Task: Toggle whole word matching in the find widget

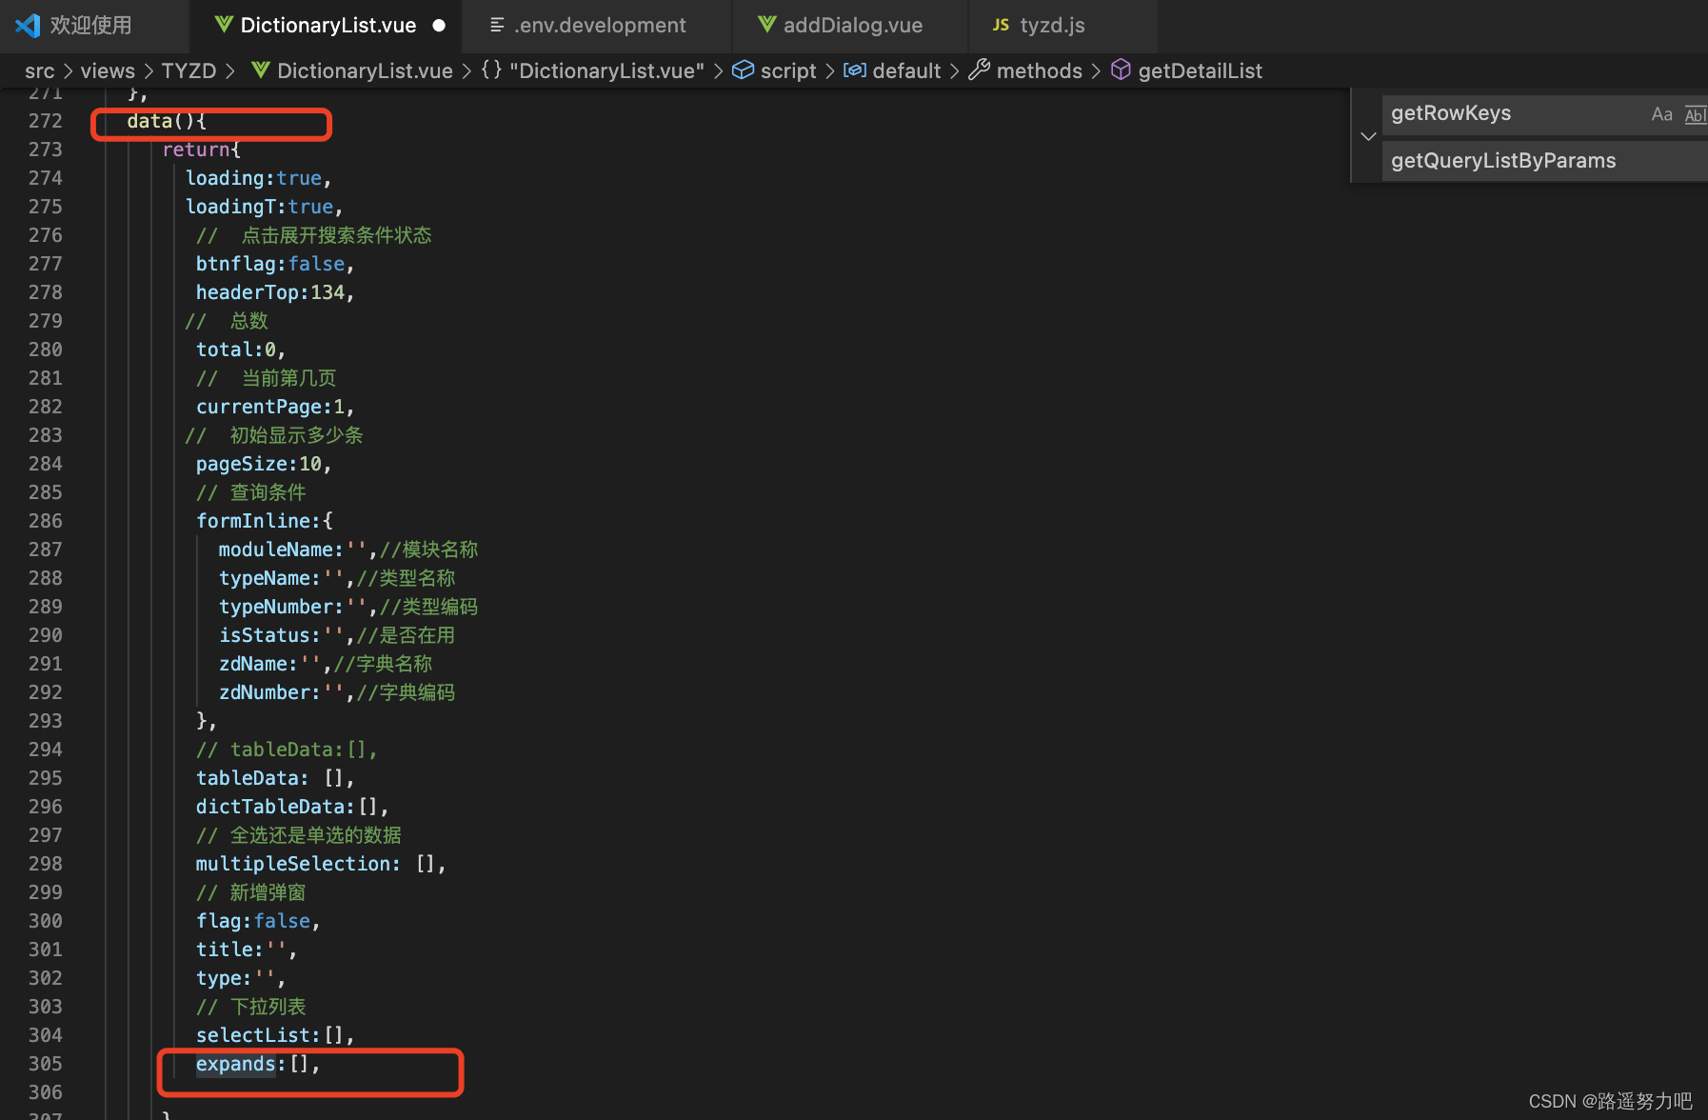Action: (1695, 113)
